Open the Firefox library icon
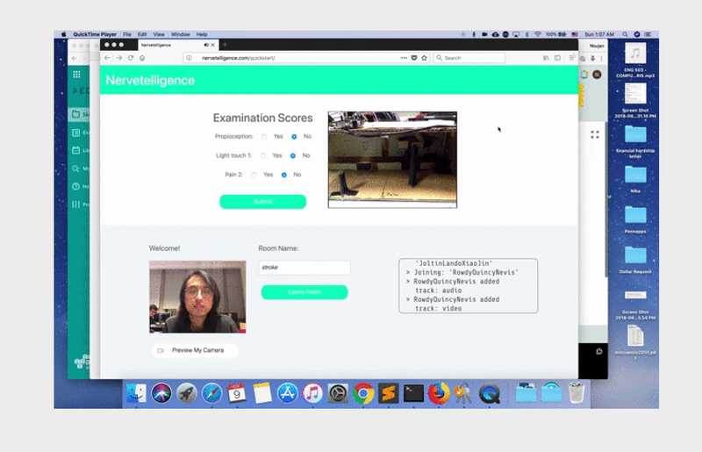Viewport: 702px width, 452px height. (x=546, y=58)
